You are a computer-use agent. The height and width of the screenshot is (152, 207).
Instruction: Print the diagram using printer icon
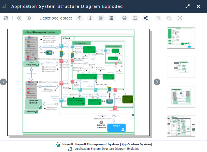(124, 18)
